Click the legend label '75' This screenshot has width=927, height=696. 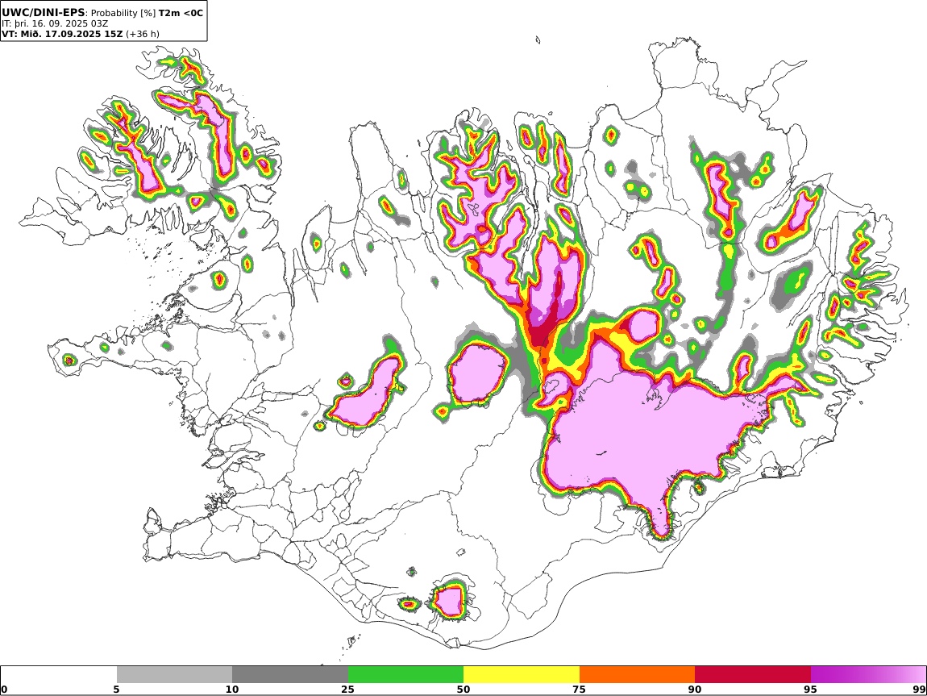pyautogui.click(x=579, y=690)
